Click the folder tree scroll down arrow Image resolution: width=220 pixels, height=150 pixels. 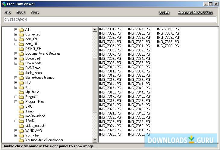coord(95,140)
